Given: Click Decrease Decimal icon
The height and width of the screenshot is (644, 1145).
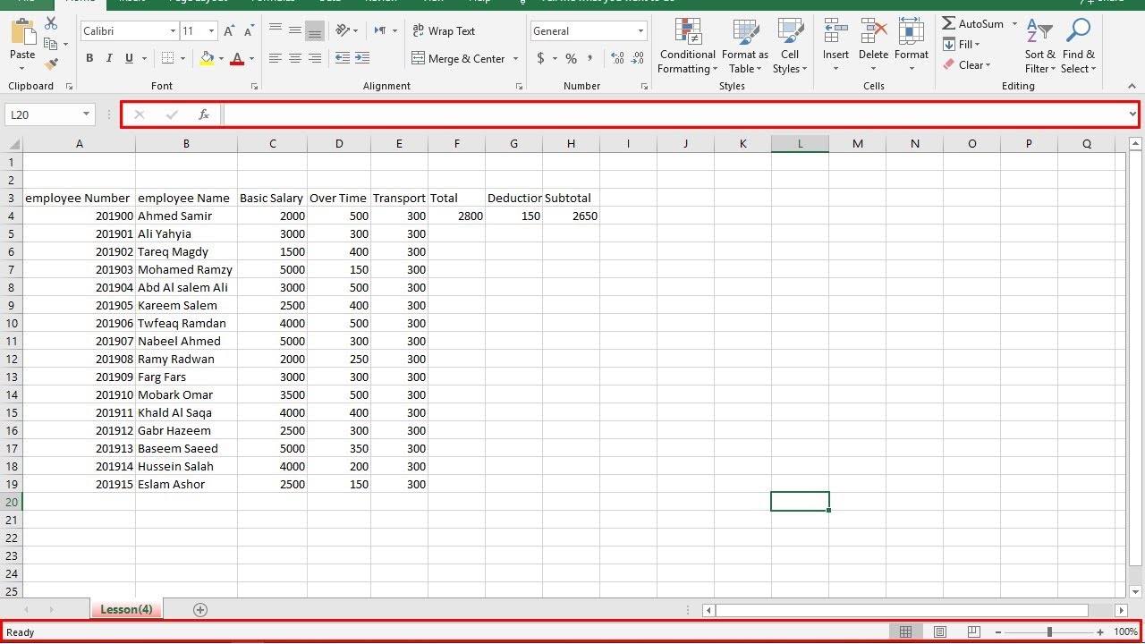Looking at the screenshot, I should click(x=638, y=58).
